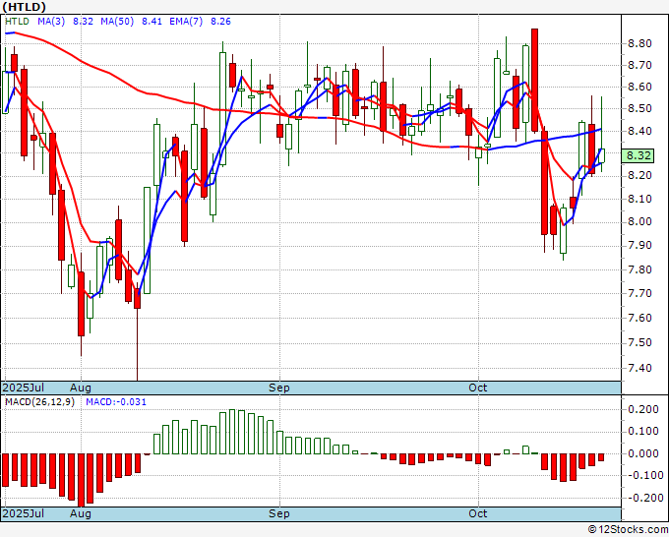
Task: Click the 8.40 price axis label
Action: pyautogui.click(x=639, y=131)
